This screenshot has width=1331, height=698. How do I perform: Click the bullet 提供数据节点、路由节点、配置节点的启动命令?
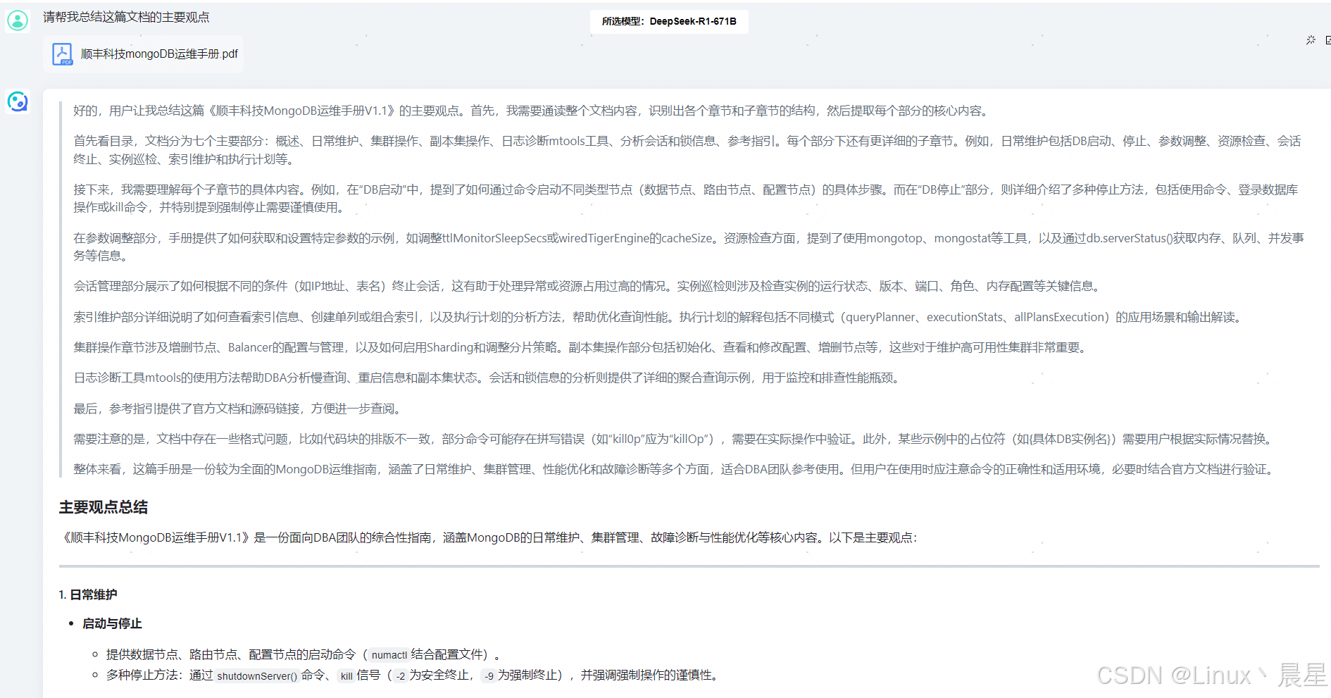[304, 655]
